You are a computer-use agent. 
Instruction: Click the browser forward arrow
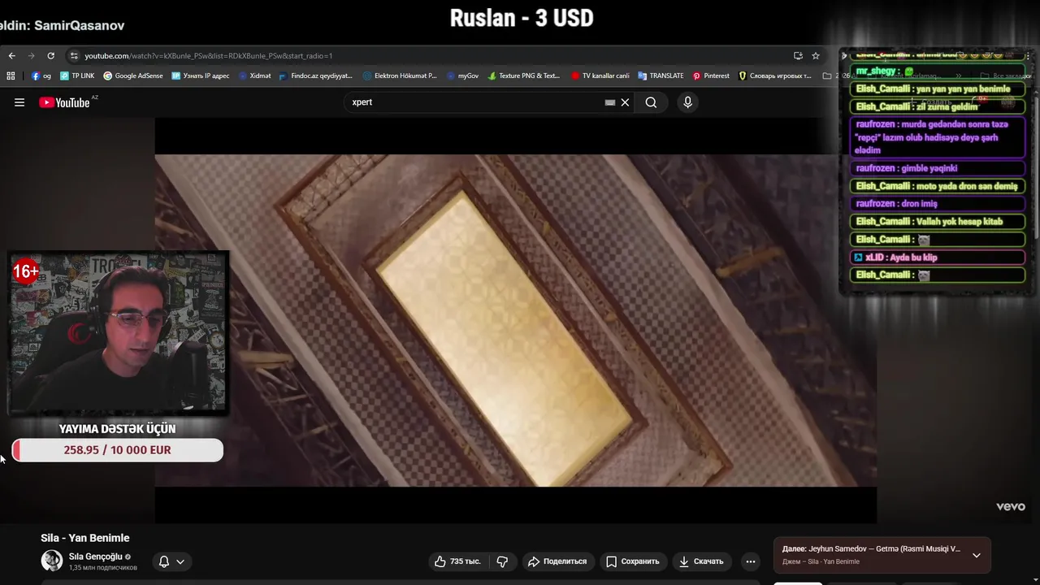(31, 56)
